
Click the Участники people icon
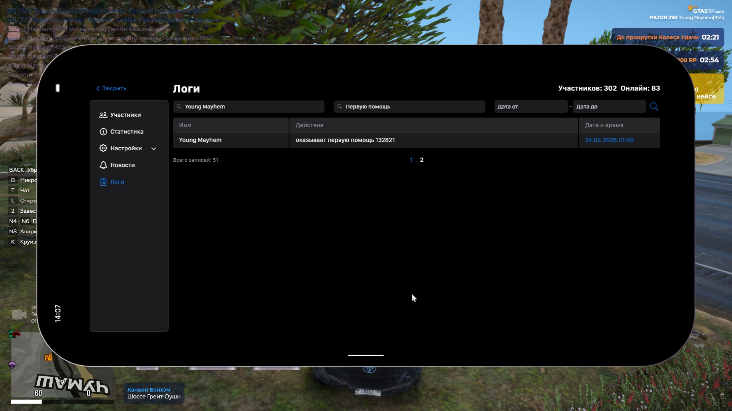coord(103,115)
